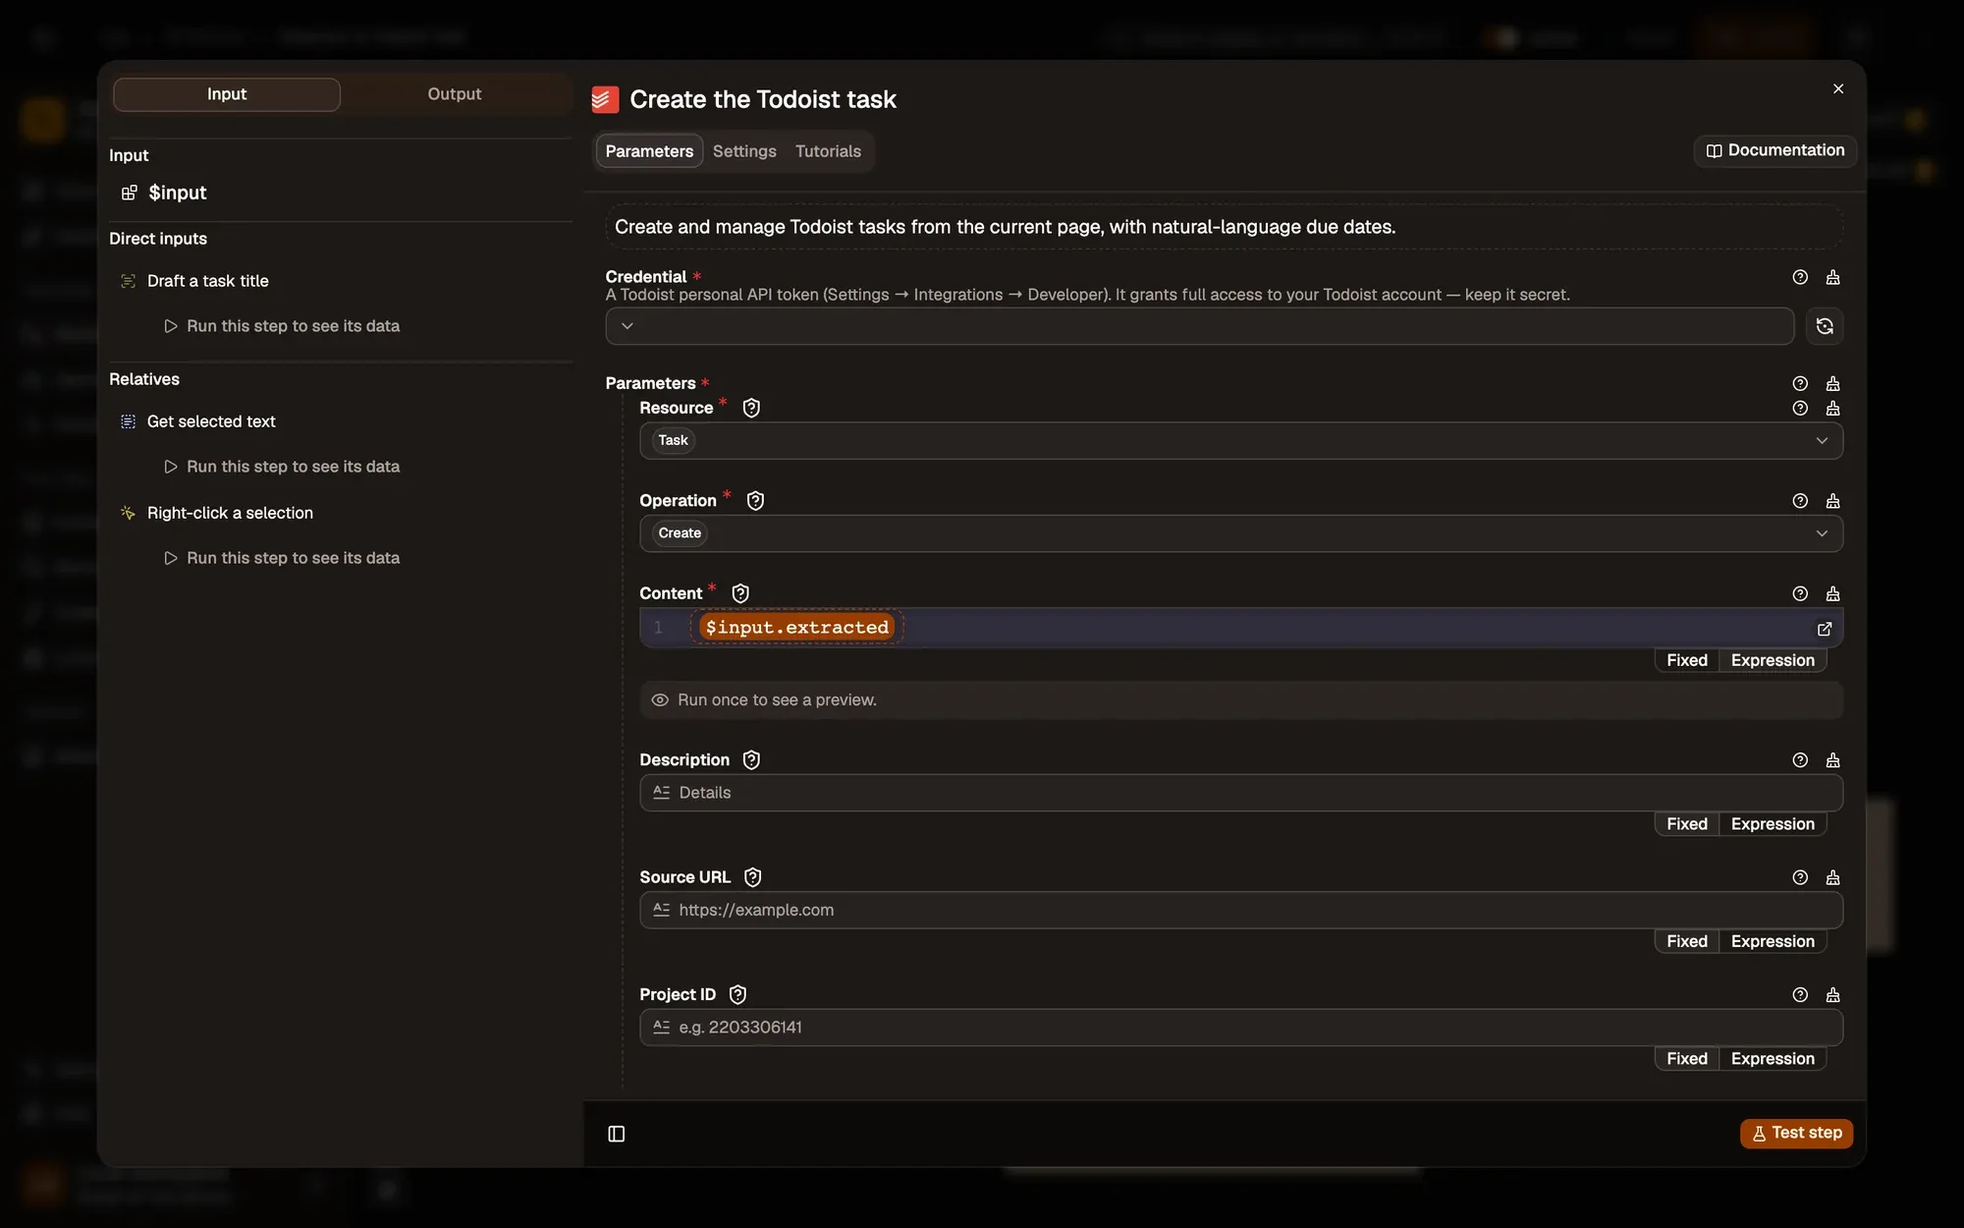The image size is (1964, 1228).
Task: Click the help icon on the Project ID row
Action: [1800, 995]
